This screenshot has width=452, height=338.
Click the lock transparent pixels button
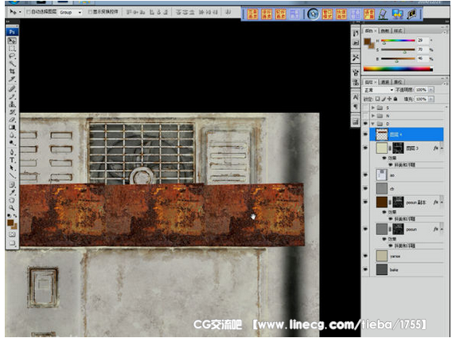point(378,99)
